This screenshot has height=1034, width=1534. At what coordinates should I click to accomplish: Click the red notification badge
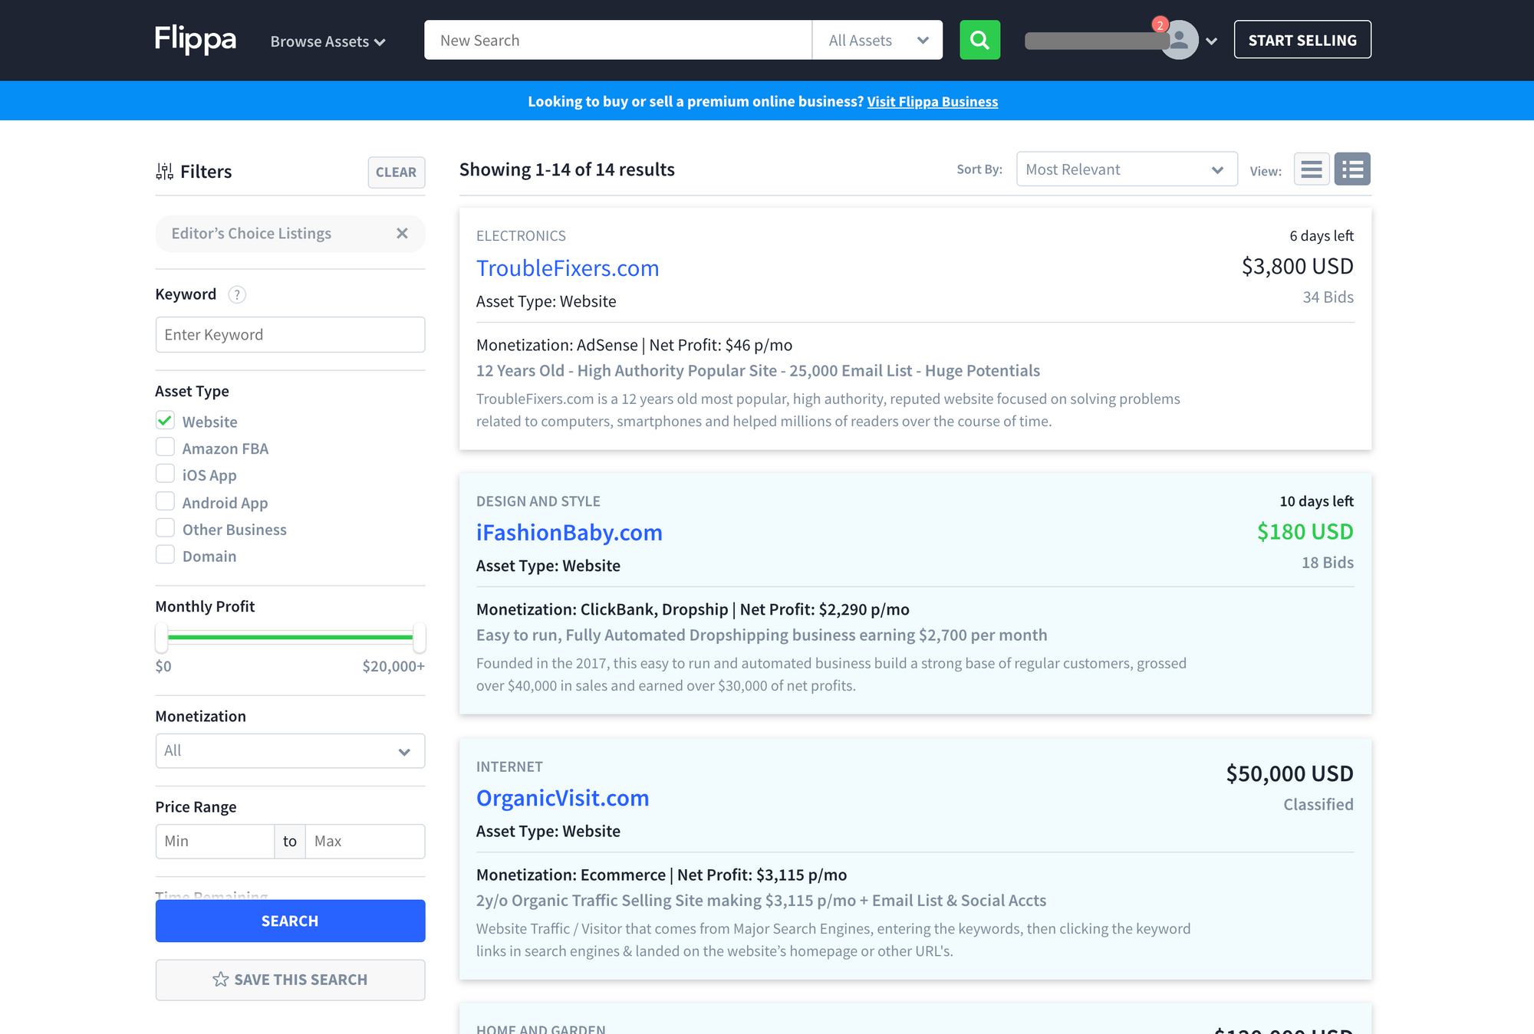click(1160, 25)
